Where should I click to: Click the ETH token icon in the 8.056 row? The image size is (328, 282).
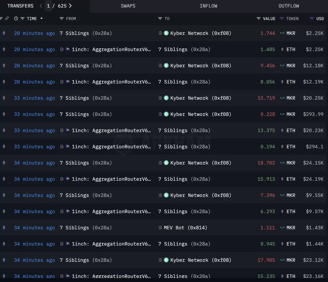(282, 82)
